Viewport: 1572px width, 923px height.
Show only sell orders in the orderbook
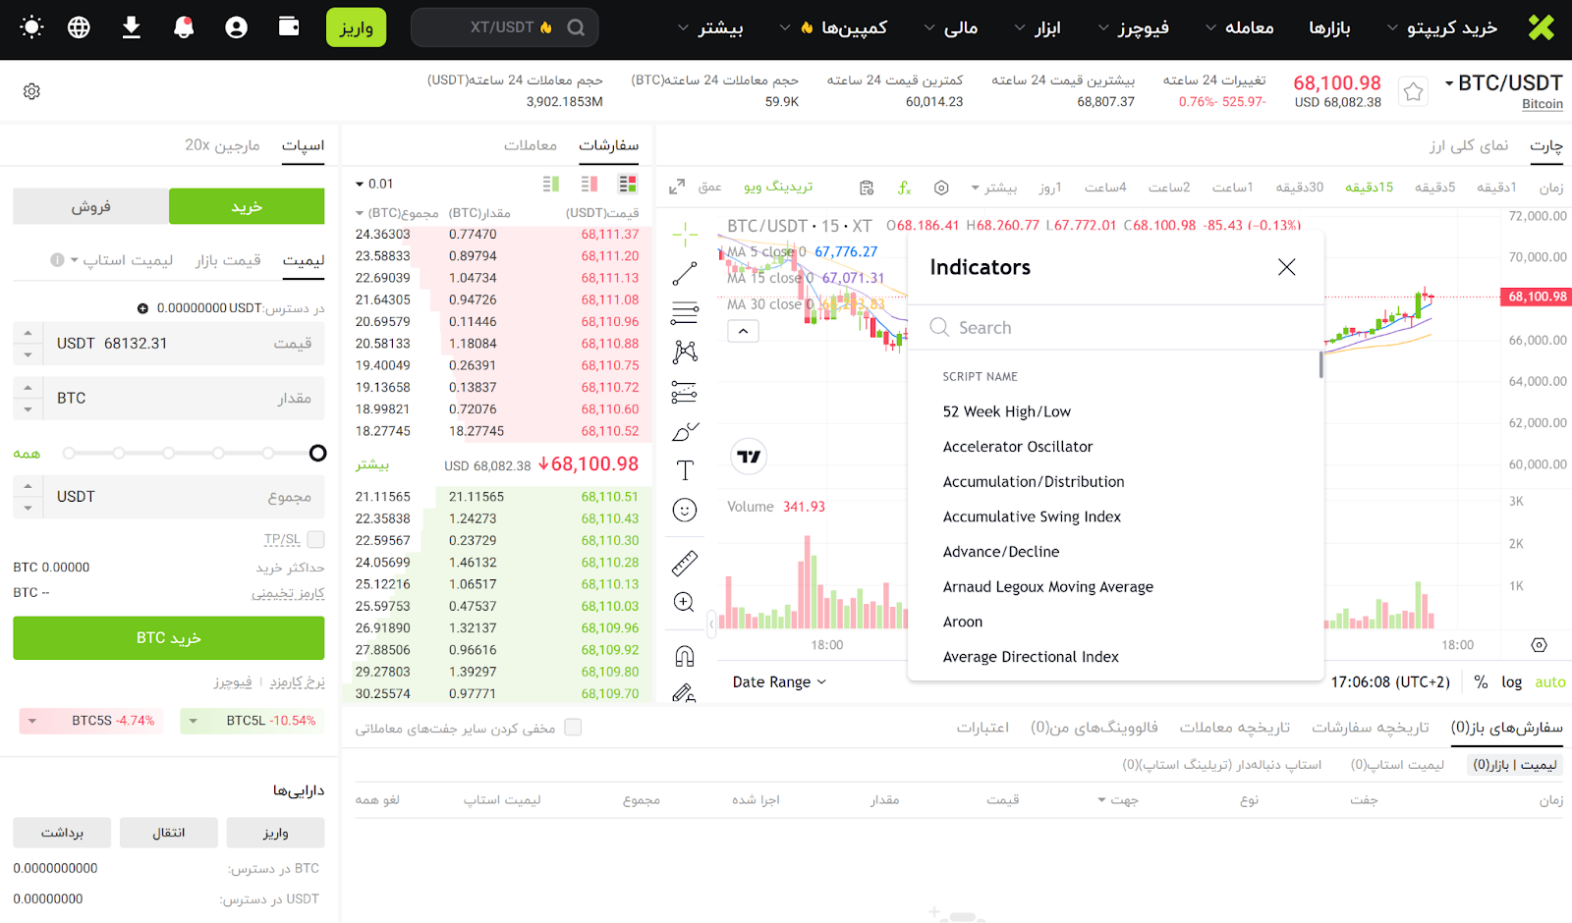589,184
